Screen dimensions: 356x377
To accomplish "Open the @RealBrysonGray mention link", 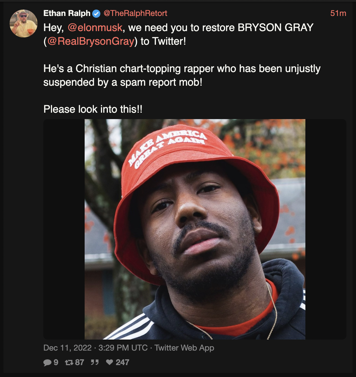I will pyautogui.click(x=90, y=41).
